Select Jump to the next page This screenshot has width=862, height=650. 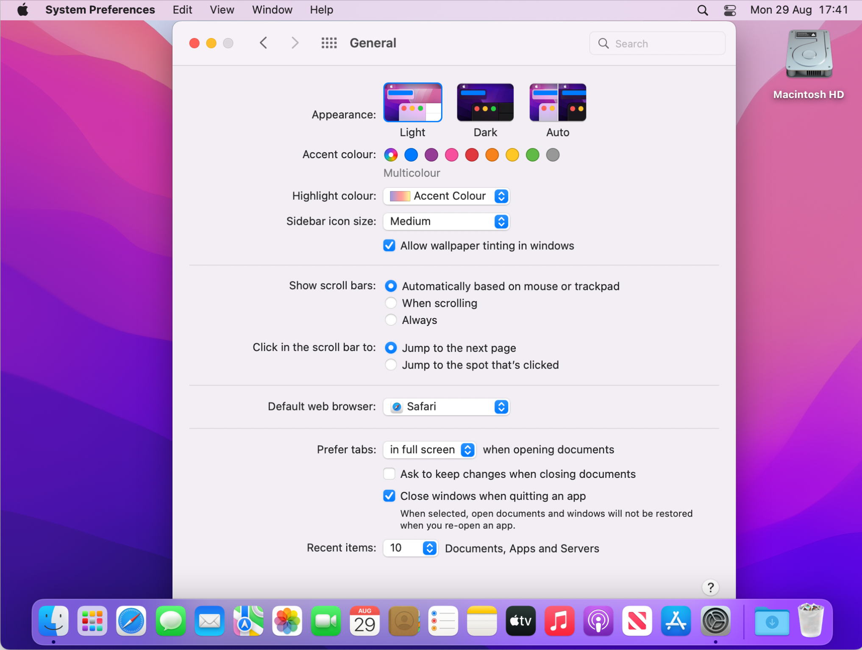click(391, 348)
